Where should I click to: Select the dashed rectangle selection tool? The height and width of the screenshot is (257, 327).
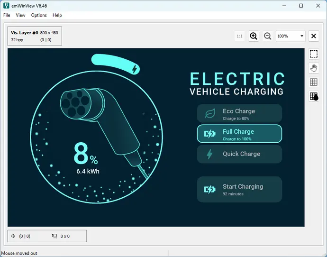313,54
